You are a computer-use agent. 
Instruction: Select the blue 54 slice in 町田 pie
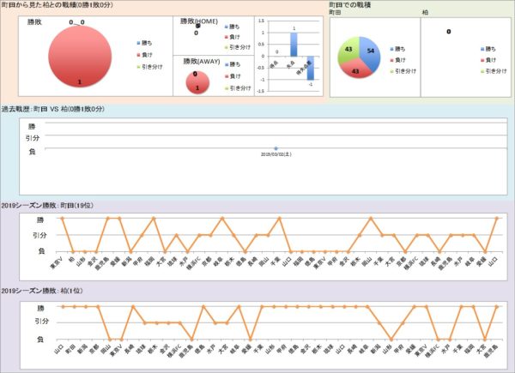(369, 53)
